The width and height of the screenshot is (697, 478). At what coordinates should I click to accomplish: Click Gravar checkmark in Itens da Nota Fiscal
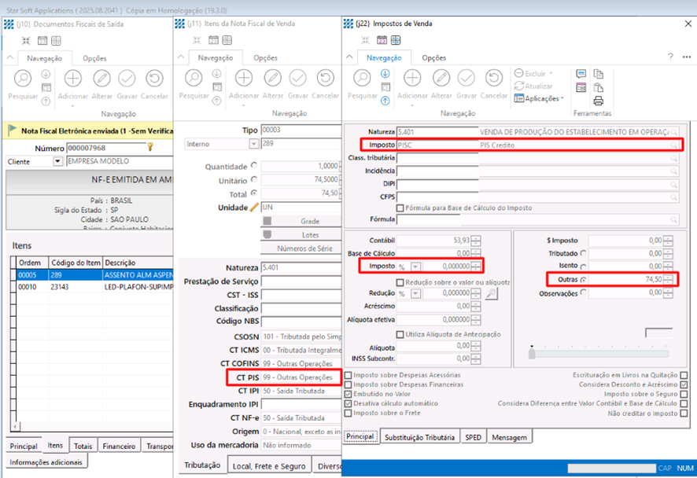click(297, 79)
